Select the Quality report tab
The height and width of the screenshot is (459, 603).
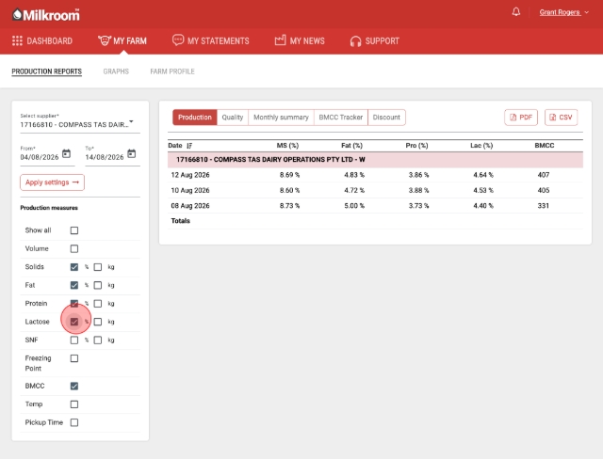tap(233, 118)
